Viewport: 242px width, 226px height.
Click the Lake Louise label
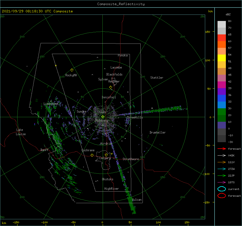click(x=21, y=132)
